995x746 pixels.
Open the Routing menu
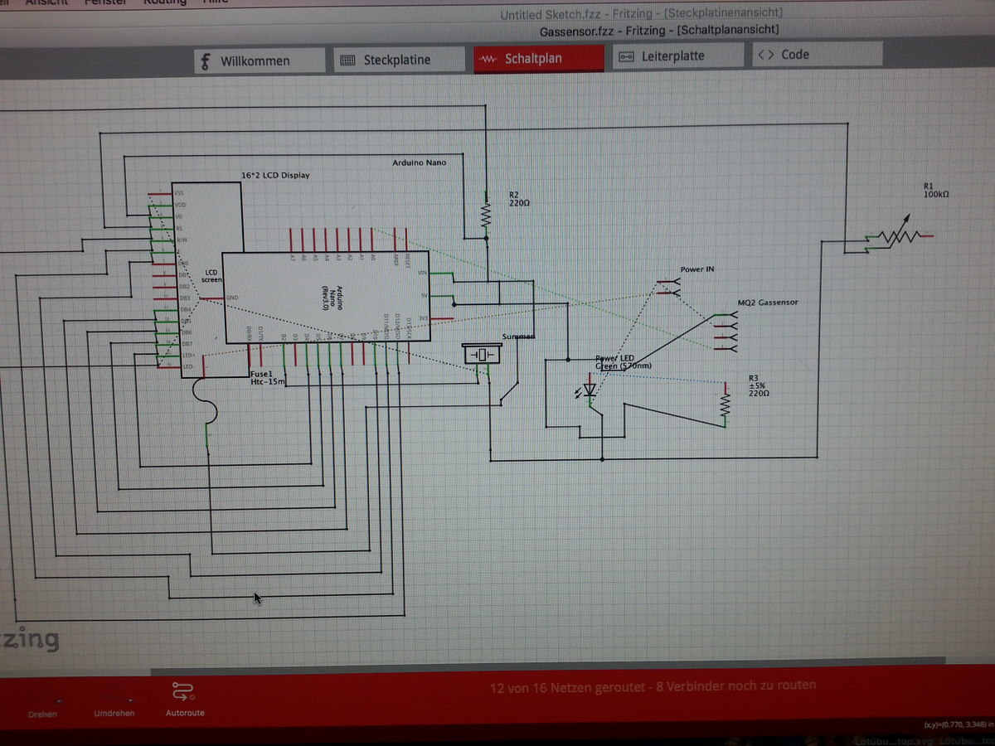165,3
